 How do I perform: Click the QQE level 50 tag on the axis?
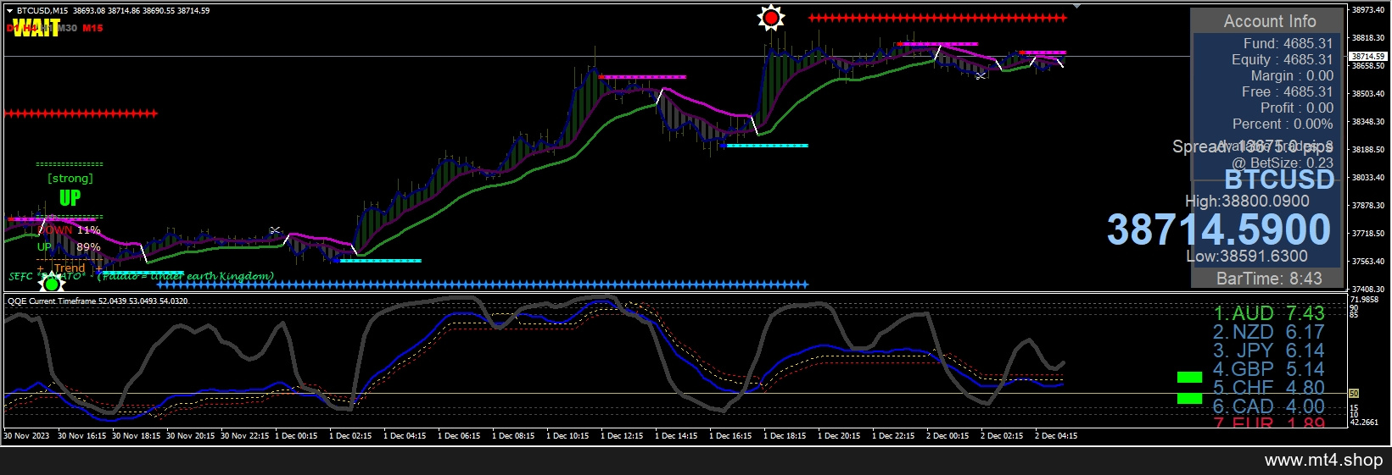[x=1354, y=394]
